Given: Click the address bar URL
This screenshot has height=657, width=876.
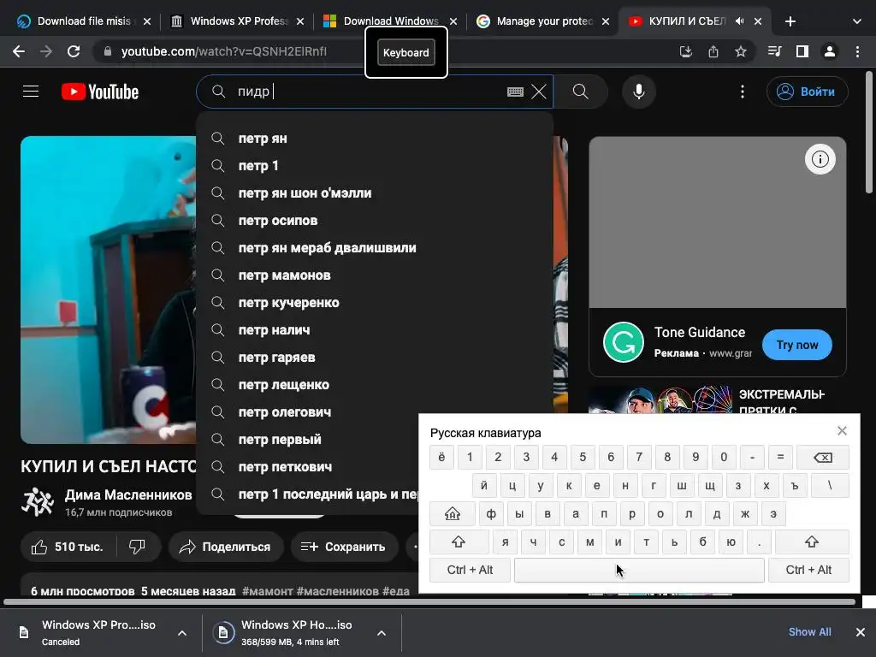Looking at the screenshot, I should click(x=224, y=51).
